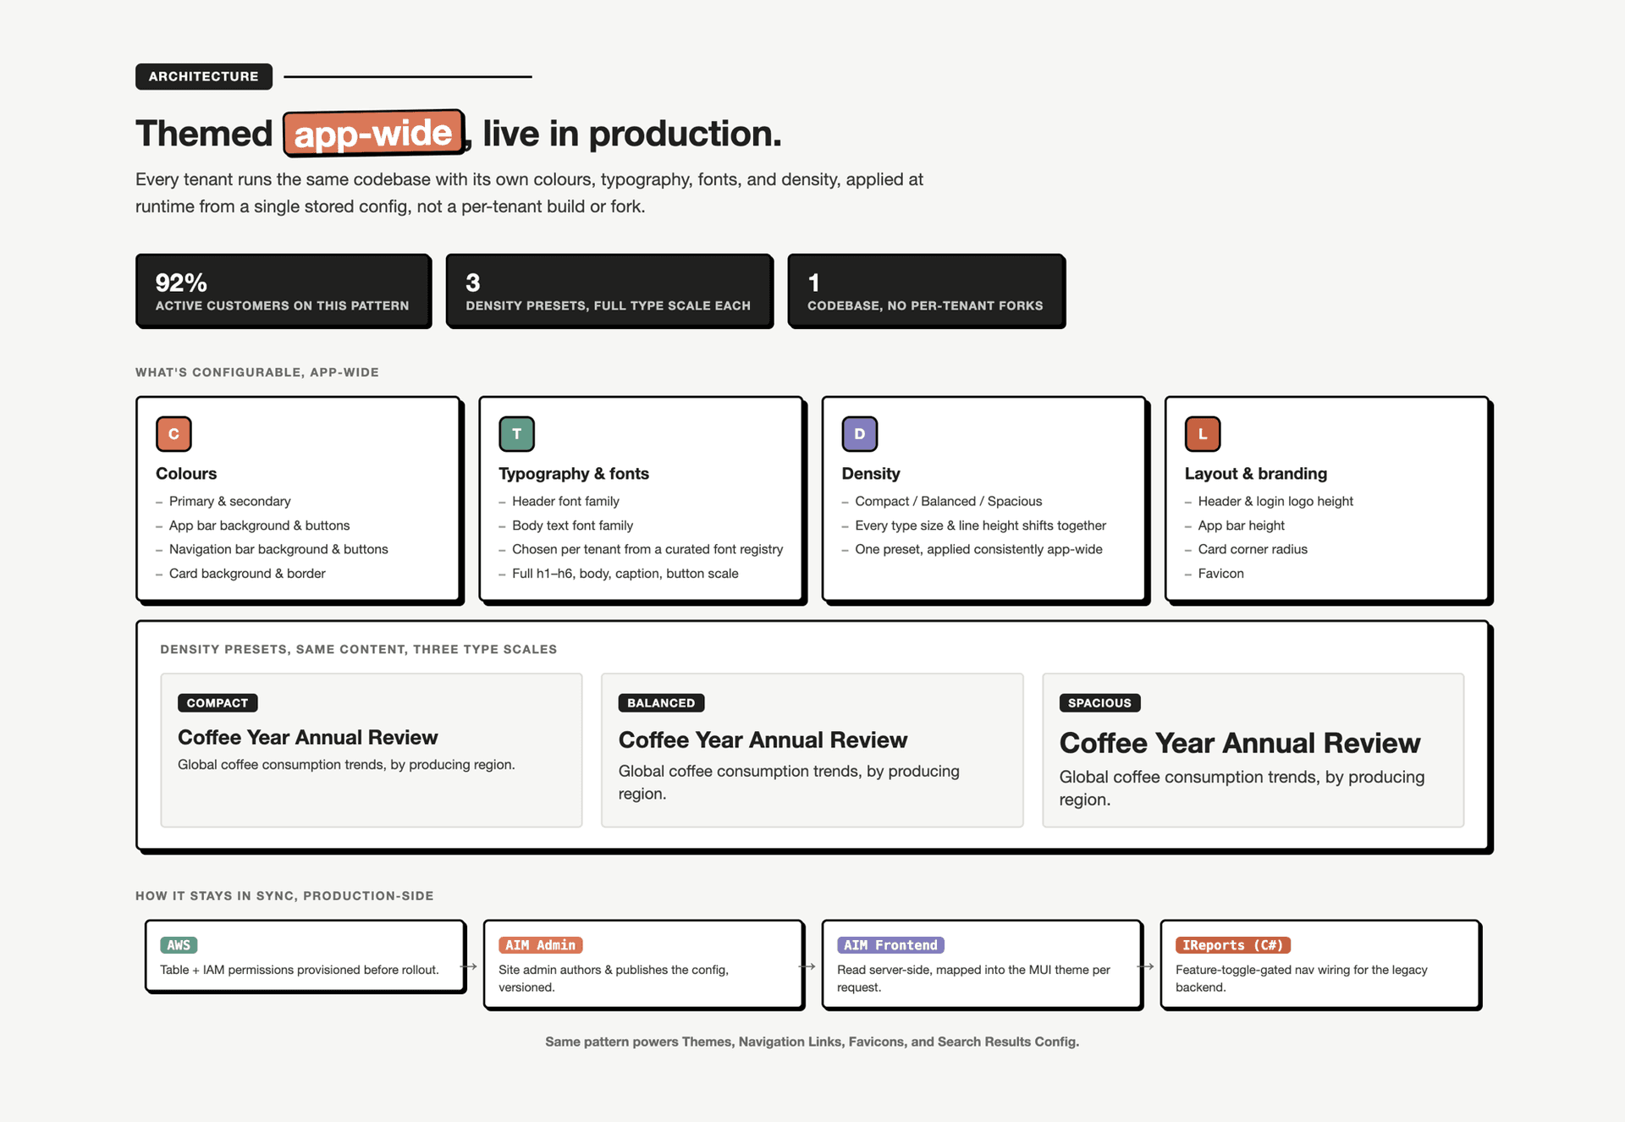Image resolution: width=1625 pixels, height=1122 pixels.
Task: Click the AIM Frontend tag
Action: click(890, 945)
